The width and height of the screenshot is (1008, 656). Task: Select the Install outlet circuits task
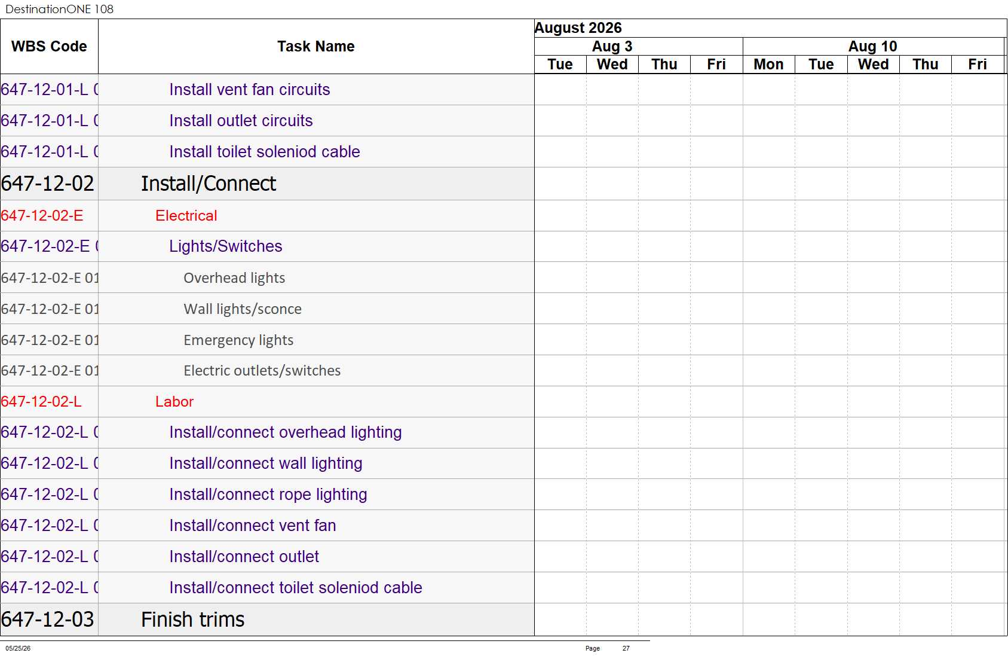point(241,121)
